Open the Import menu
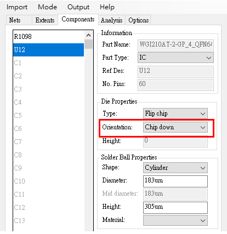 pos(17,7)
